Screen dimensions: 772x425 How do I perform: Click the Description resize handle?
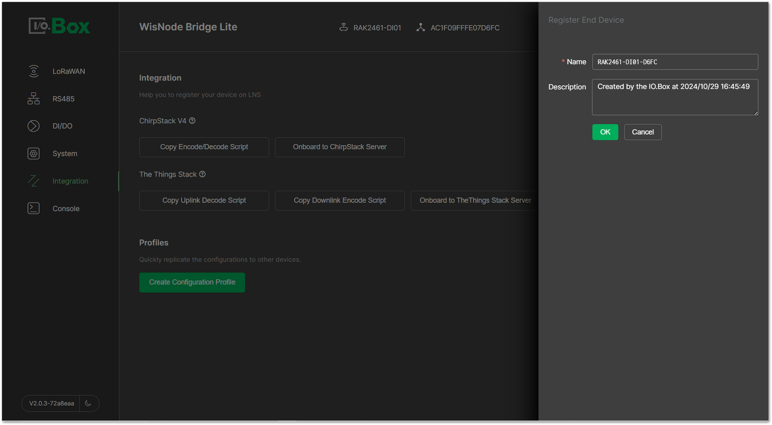tap(756, 113)
